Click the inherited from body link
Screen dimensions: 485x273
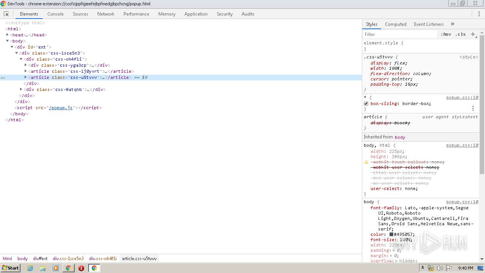[400, 137]
